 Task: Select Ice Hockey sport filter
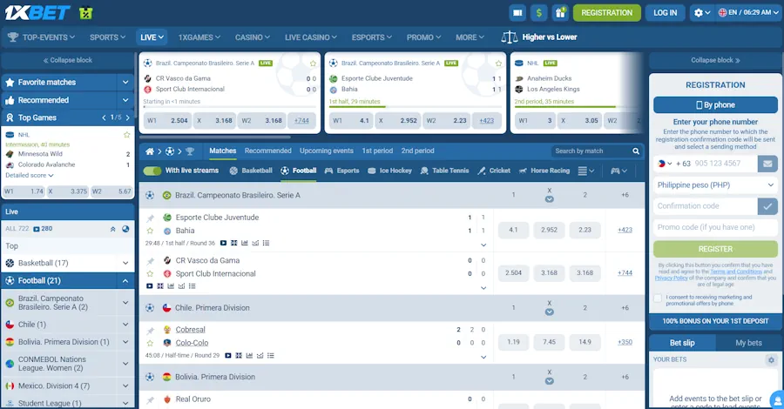[389, 171]
